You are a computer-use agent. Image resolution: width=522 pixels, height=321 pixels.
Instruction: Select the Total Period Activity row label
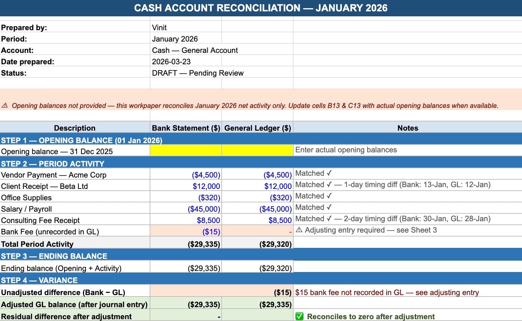click(37, 244)
